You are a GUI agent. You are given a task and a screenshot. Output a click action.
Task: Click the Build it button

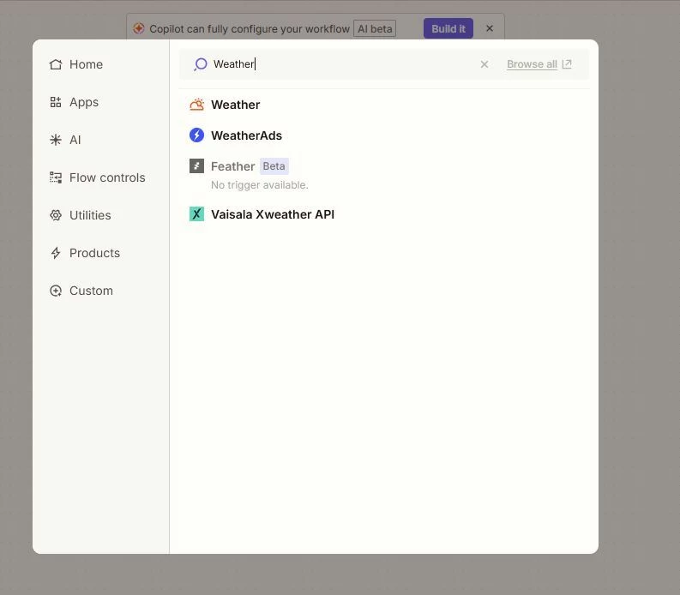[x=448, y=28]
